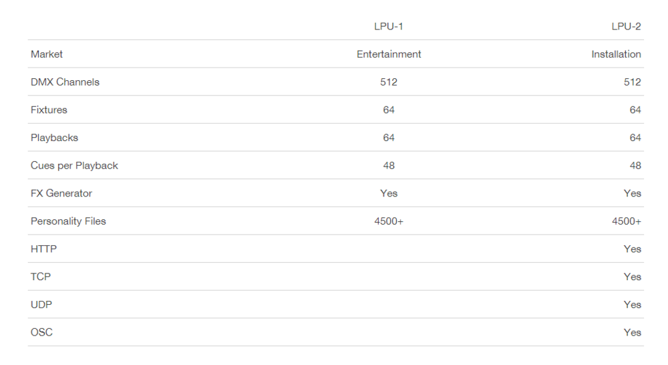Select the DMX Channels row label
Image resolution: width=668 pixels, height=365 pixels.
point(65,82)
